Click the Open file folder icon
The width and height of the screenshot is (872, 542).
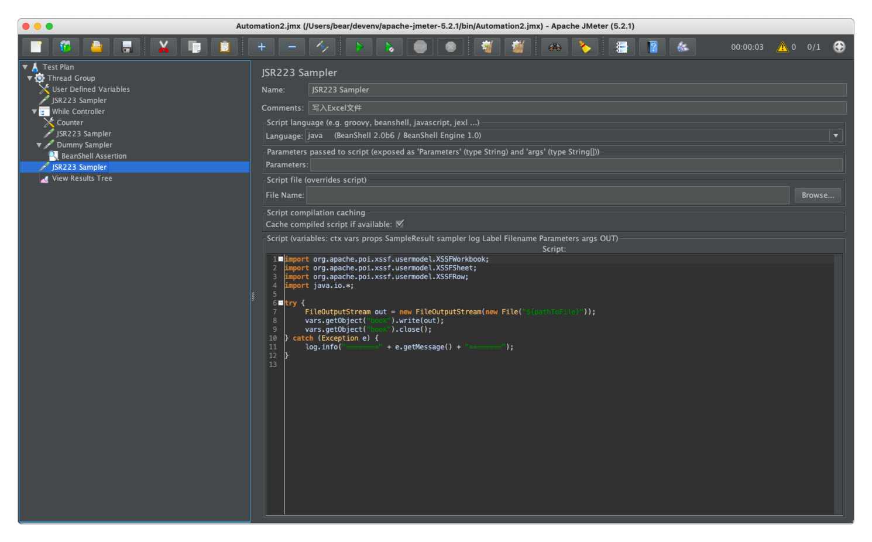pyautogui.click(x=97, y=47)
